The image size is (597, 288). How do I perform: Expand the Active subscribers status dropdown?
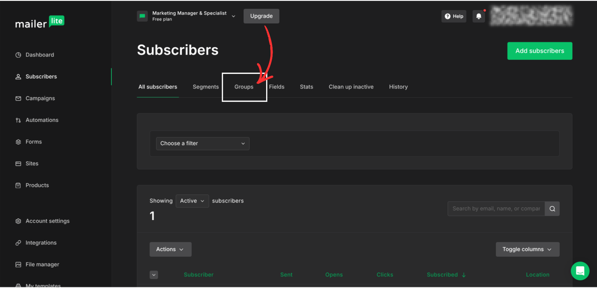pos(192,201)
